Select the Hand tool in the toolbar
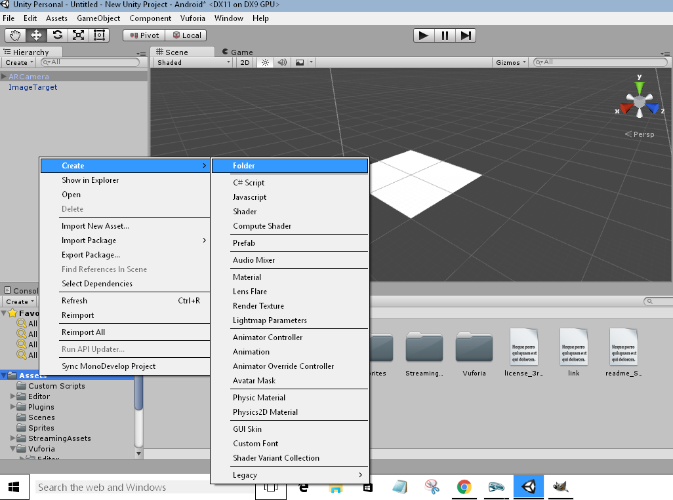The width and height of the screenshot is (673, 500). (x=14, y=35)
